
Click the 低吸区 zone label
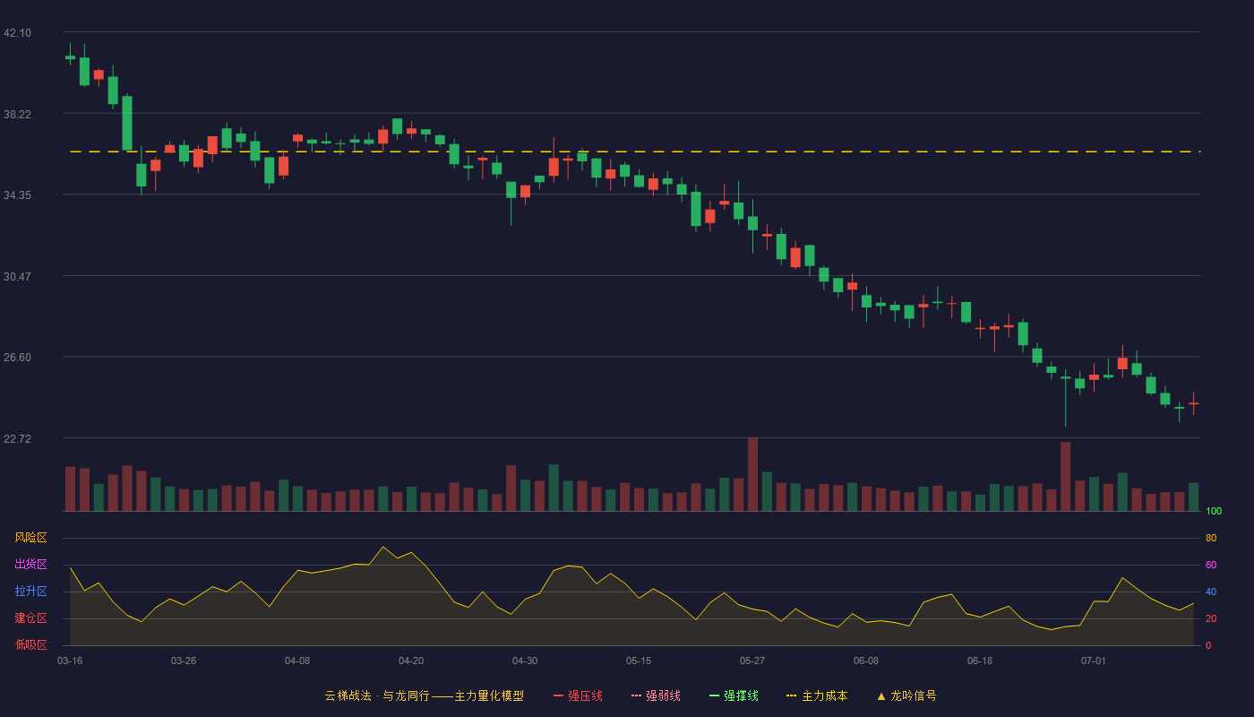pyautogui.click(x=30, y=644)
